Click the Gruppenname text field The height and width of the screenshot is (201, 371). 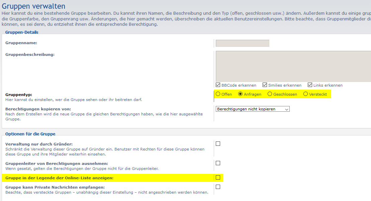[242, 43]
